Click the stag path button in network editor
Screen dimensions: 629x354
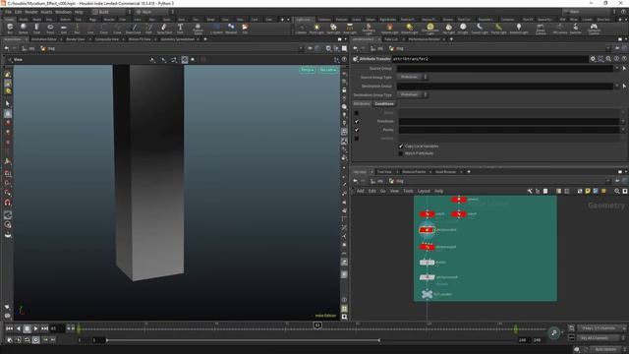coord(397,181)
